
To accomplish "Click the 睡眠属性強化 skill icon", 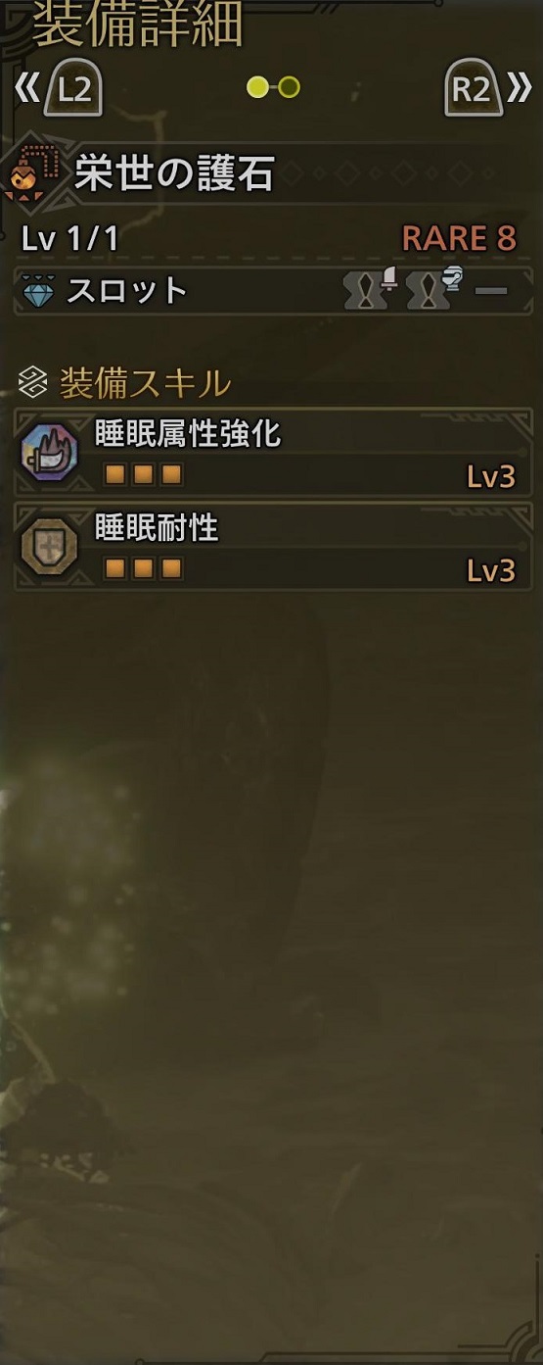I will [x=47, y=452].
